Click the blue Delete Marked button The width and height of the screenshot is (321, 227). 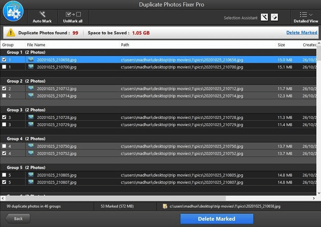click(x=217, y=219)
